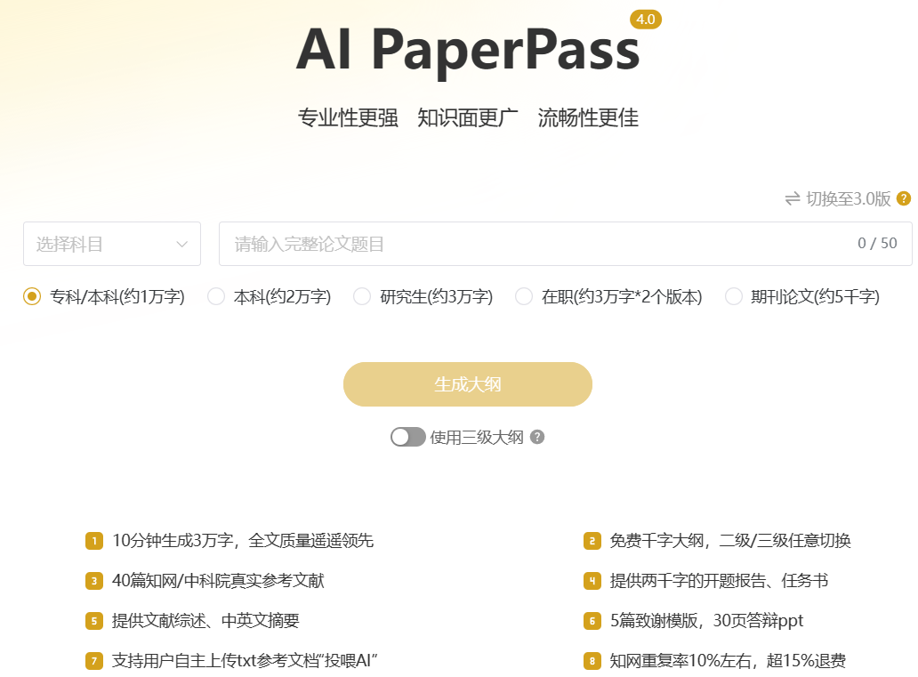Screen dimensions: 918x677
Task: Click slogan text 流畅性更佳
Action: 588,117
